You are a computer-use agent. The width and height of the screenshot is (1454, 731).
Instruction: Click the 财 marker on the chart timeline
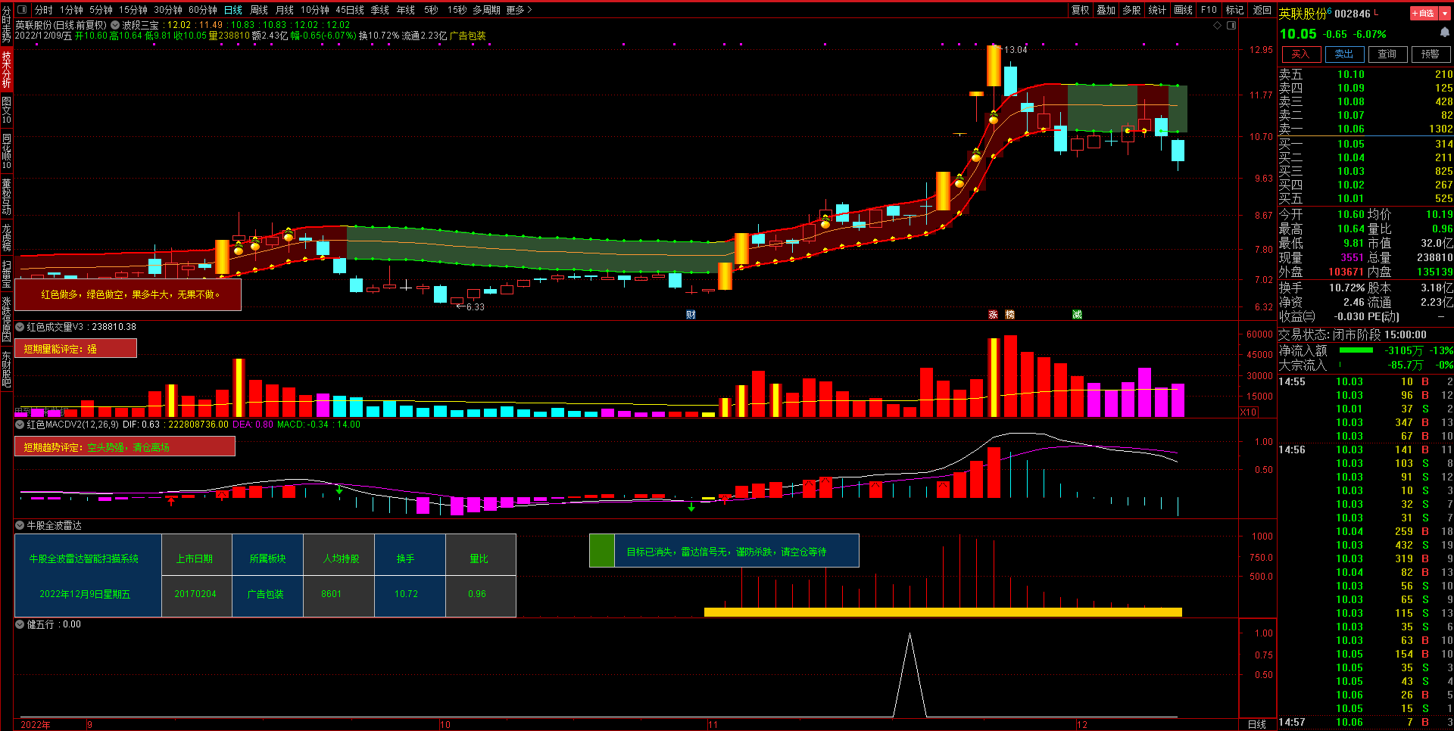(691, 315)
